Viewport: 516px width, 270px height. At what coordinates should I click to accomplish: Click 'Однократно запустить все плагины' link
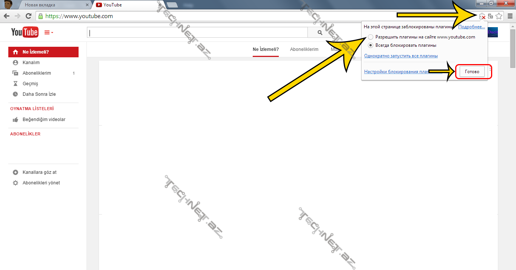[x=401, y=56]
